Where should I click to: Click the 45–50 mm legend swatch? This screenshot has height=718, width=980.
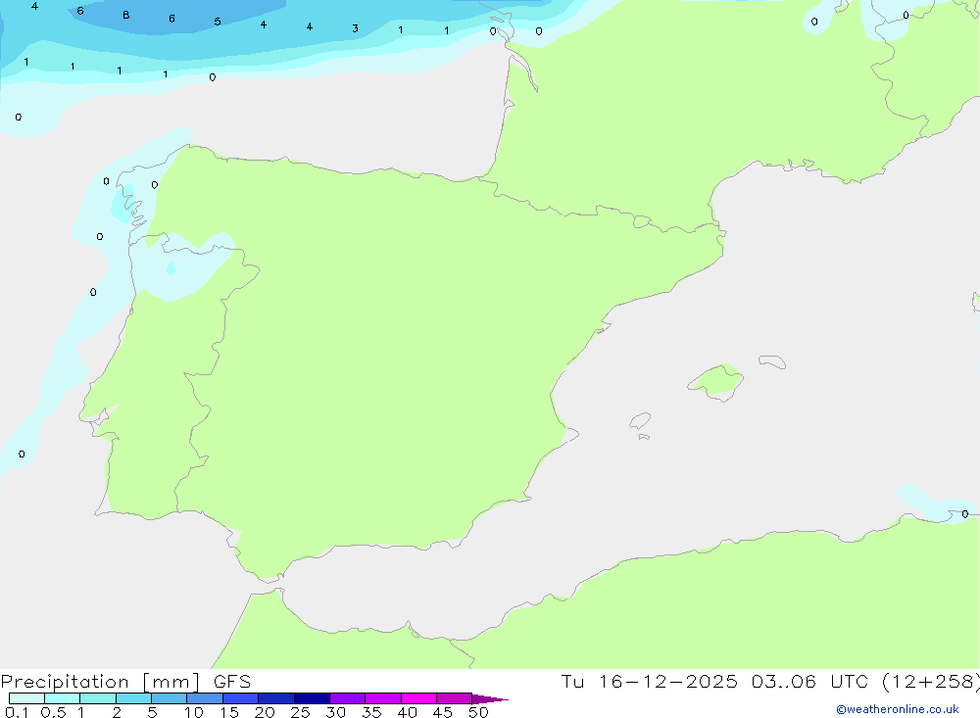click(455, 698)
